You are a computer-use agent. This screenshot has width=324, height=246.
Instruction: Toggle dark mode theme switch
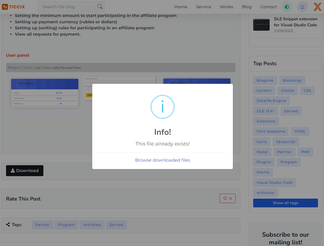click(x=287, y=7)
